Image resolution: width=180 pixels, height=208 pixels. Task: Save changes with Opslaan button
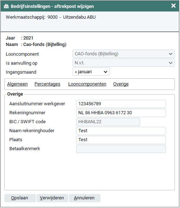[x=20, y=198]
